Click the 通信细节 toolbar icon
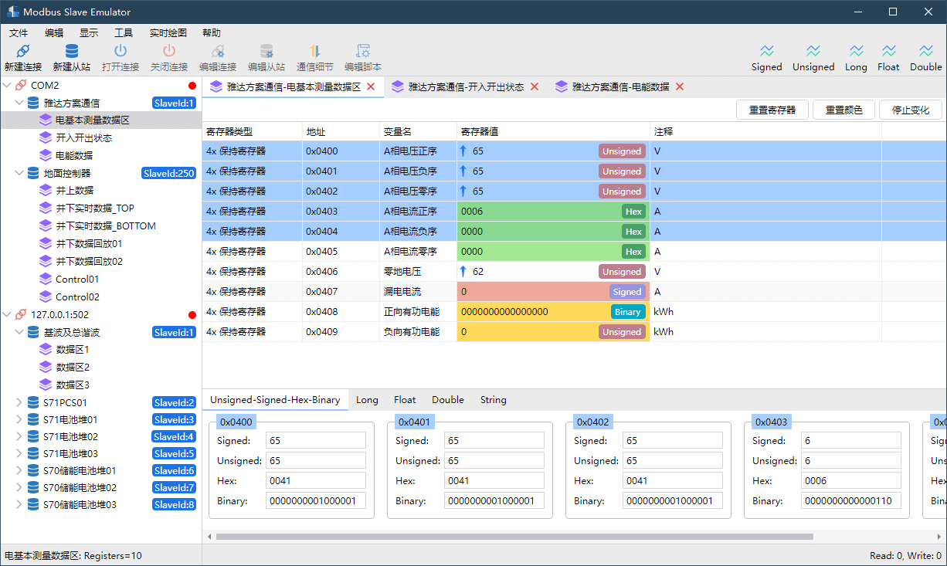This screenshot has height=566, width=947. point(314,52)
